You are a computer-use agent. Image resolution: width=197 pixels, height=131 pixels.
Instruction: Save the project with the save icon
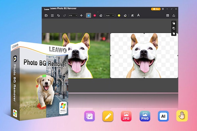[167, 15]
